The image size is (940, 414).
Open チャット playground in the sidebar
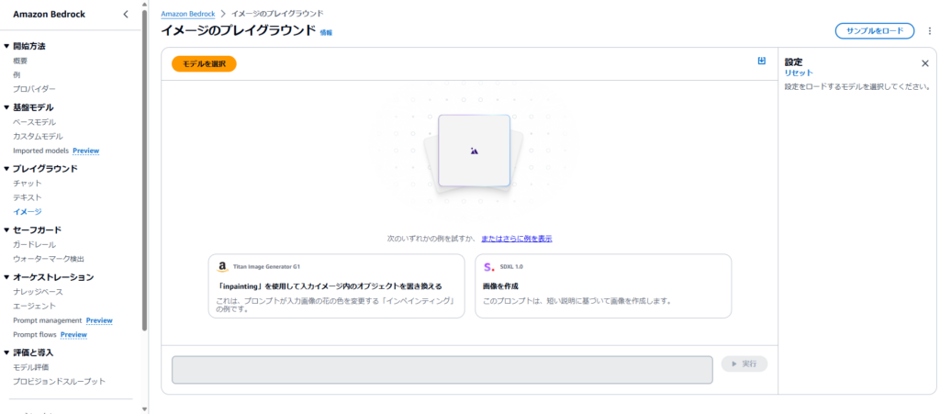(x=27, y=183)
